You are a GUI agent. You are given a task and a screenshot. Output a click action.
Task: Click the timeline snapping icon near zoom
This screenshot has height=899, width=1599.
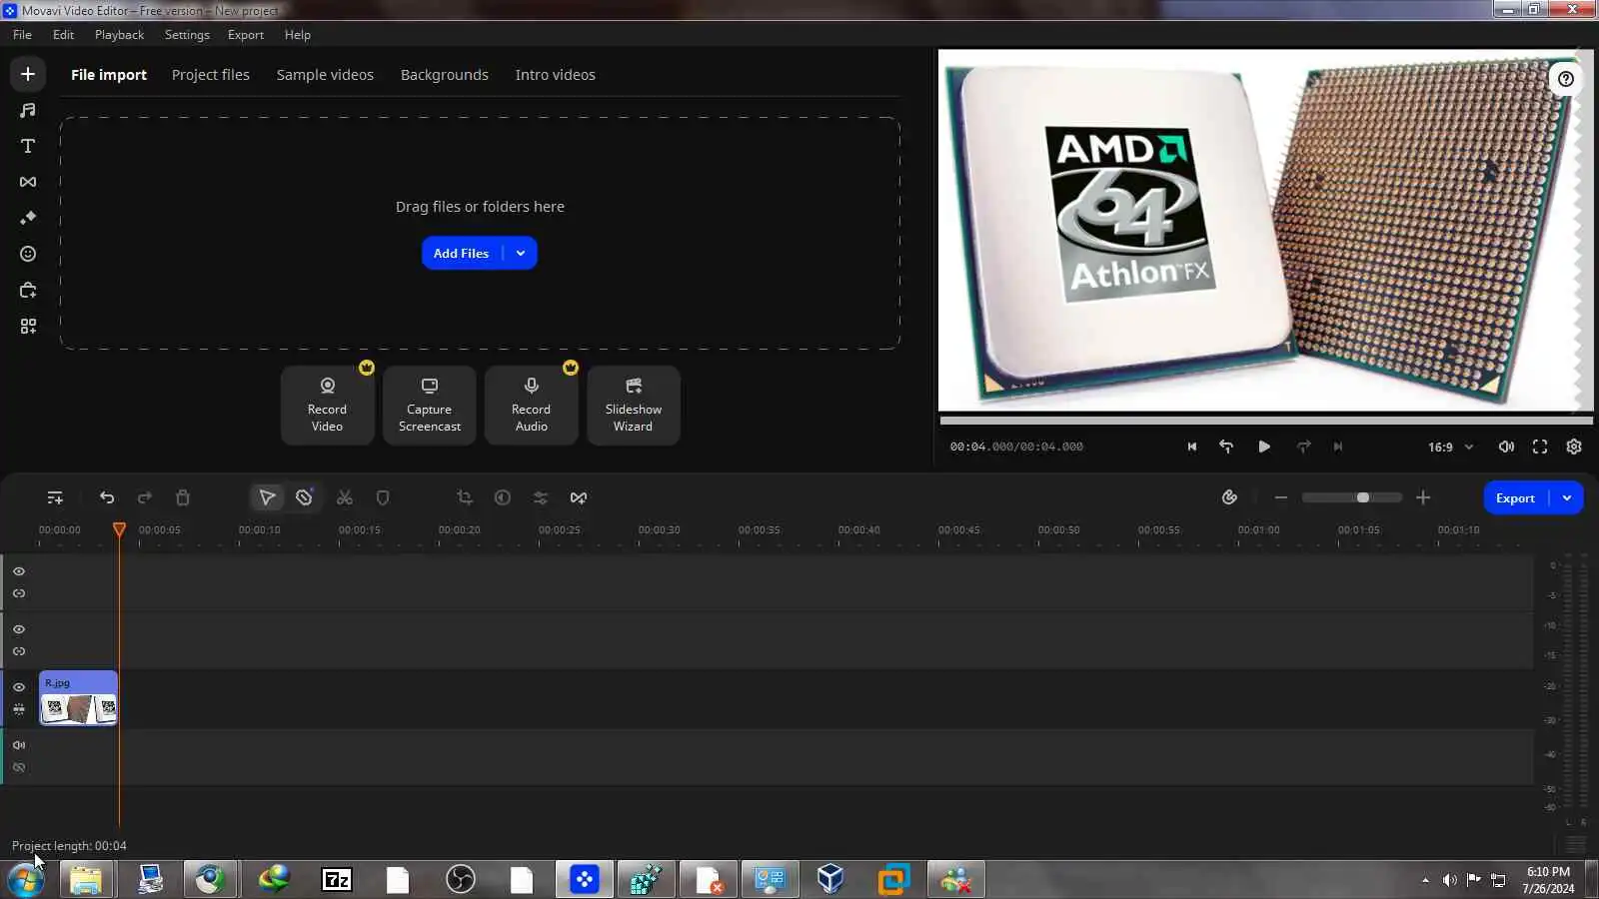click(1229, 497)
